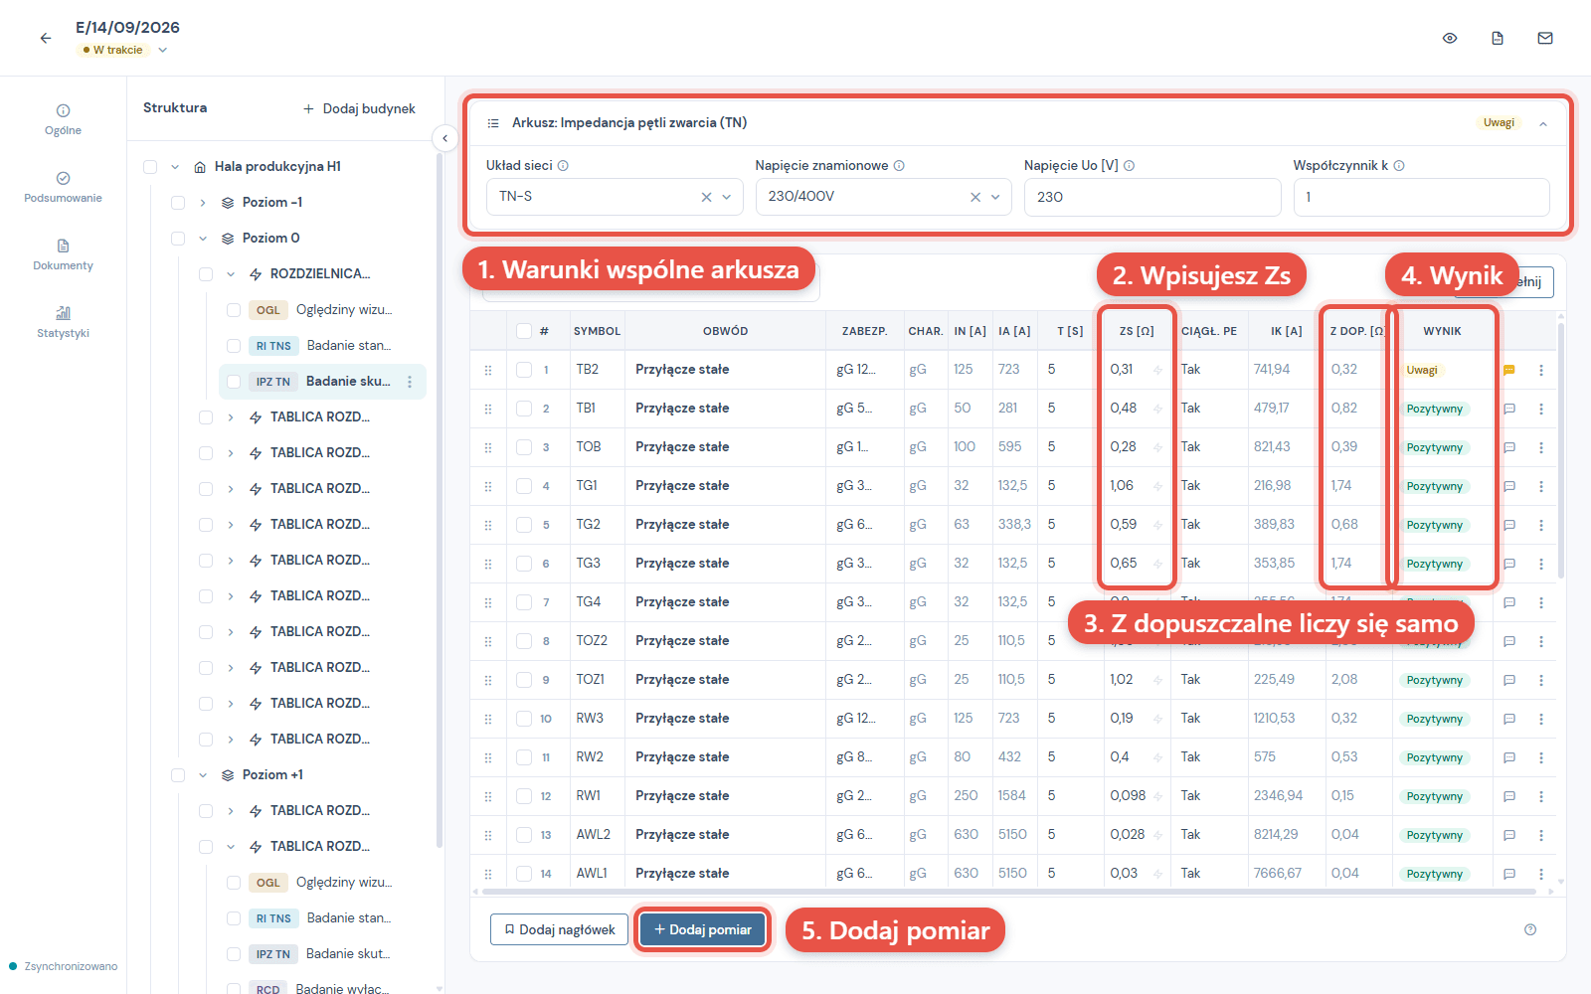Click the Współczynnik k input field
This screenshot has width=1591, height=994.
tap(1421, 197)
